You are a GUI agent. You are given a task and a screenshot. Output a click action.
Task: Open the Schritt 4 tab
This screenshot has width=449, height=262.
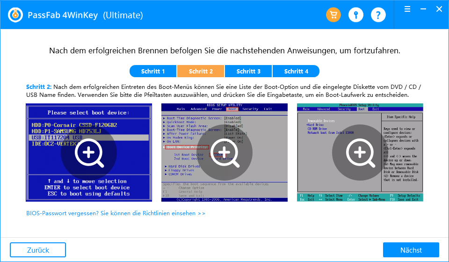pos(296,71)
